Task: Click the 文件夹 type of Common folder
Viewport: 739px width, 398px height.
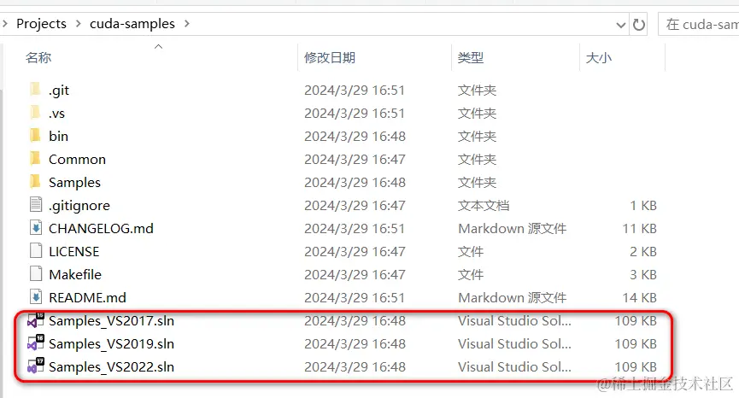Action: pos(477,159)
